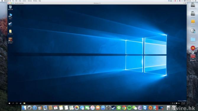
Task: Select the Steam shortcut on Windows desktop
Action: tap(10, 24)
